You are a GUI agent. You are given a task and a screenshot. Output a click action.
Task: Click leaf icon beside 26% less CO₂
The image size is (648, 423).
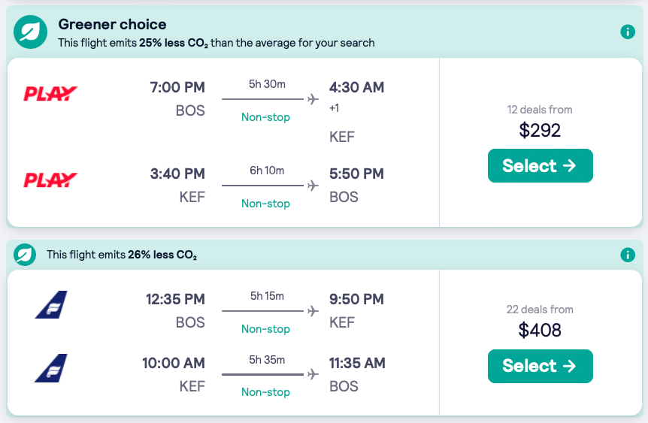26,255
